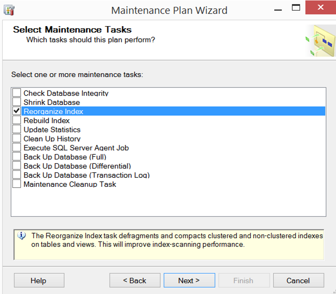Select the Back Up Database (Full) entry
The height and width of the screenshot is (294, 336).
pos(65,157)
